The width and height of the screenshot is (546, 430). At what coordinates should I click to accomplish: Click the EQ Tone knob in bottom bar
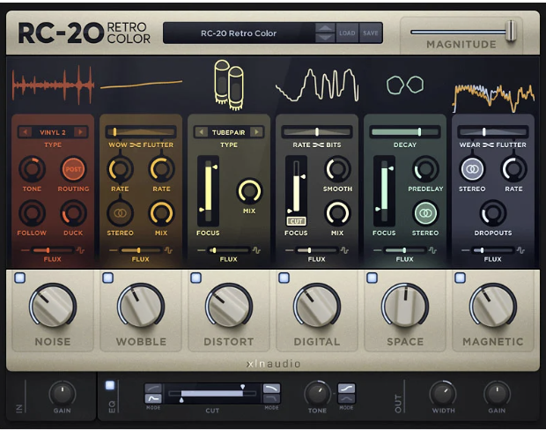click(317, 393)
